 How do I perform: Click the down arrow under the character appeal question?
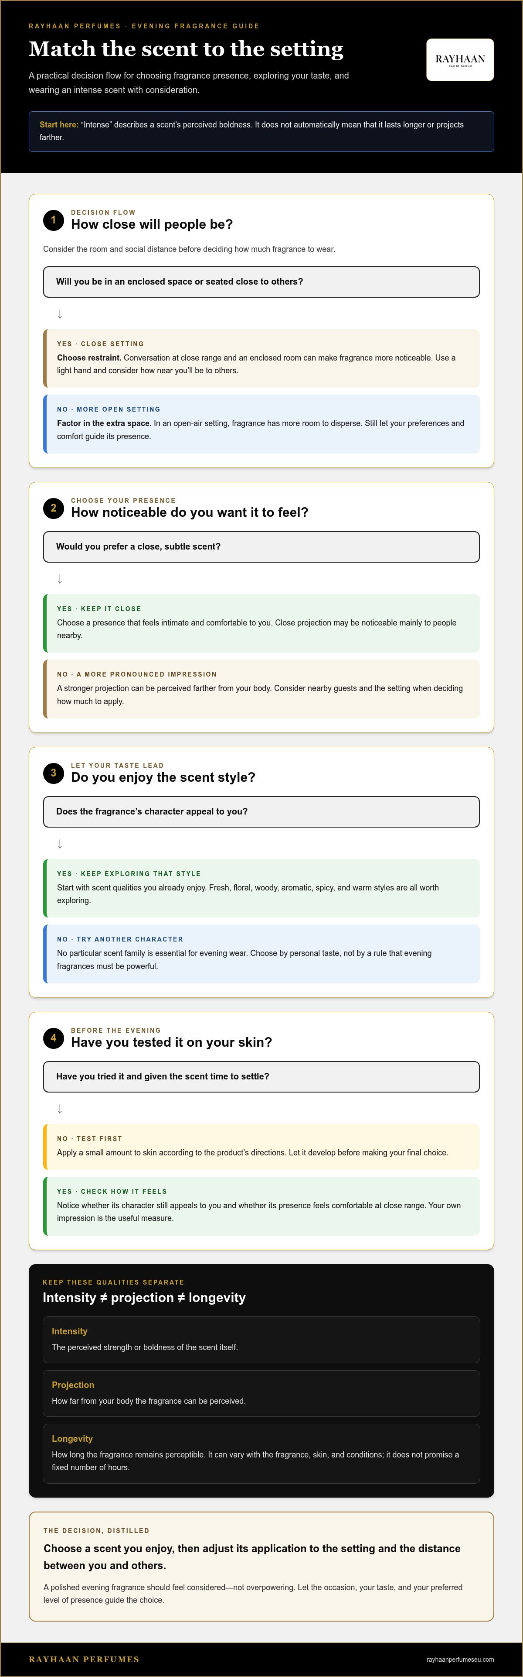pyautogui.click(x=60, y=844)
